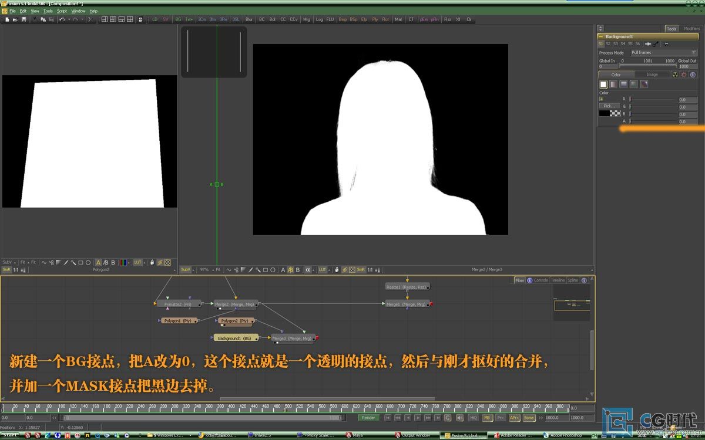Toggle Auto Proxy (APrx) button
This screenshot has width=705, height=440.
coord(515,418)
